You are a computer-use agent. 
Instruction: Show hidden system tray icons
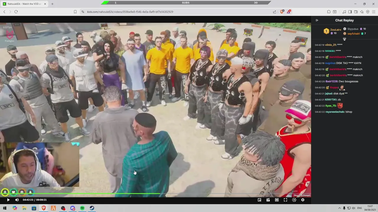click(x=339, y=208)
